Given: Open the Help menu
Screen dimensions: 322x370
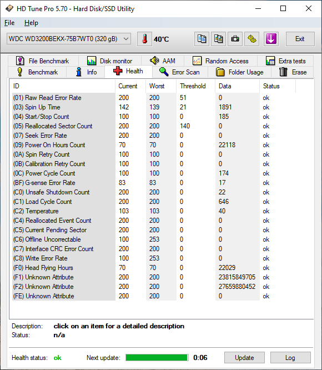Looking at the screenshot, I should tap(31, 23).
